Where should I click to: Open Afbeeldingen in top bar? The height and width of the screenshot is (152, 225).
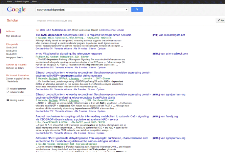coord(22,2)
